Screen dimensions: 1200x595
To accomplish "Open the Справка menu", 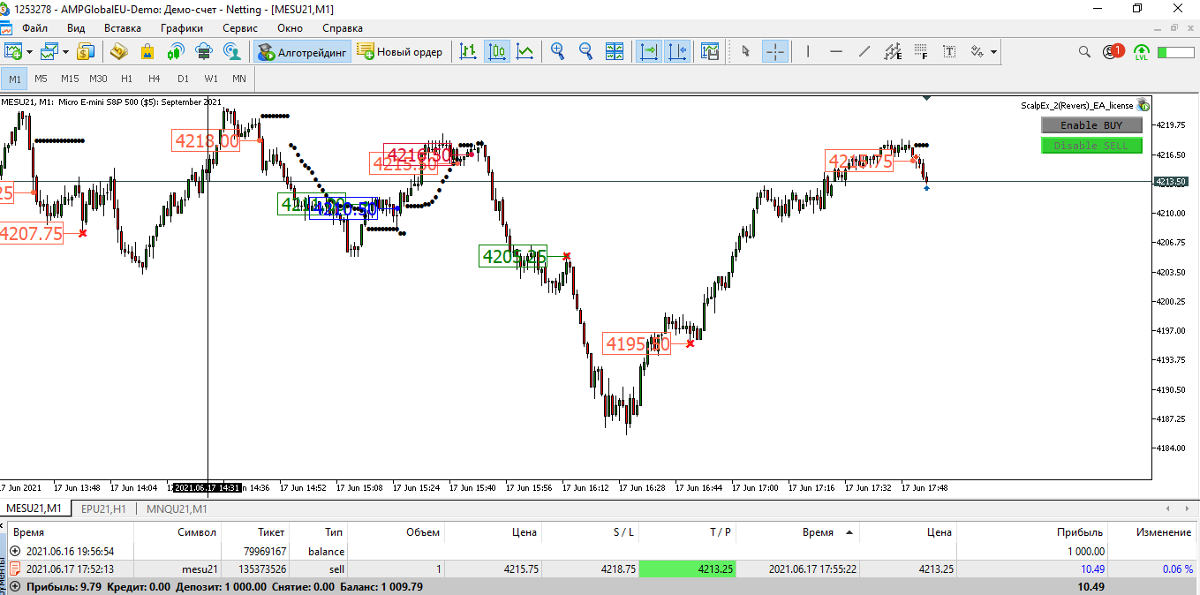I will [343, 28].
